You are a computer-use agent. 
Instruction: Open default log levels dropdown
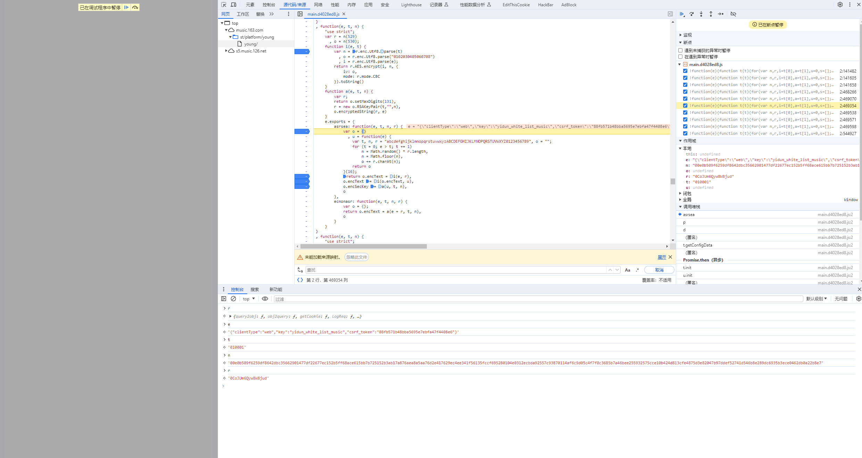tap(817, 299)
